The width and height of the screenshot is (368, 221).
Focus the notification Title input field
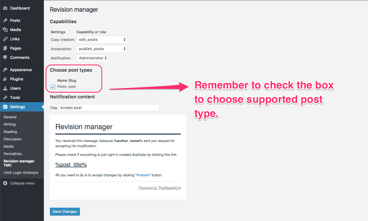(109, 108)
